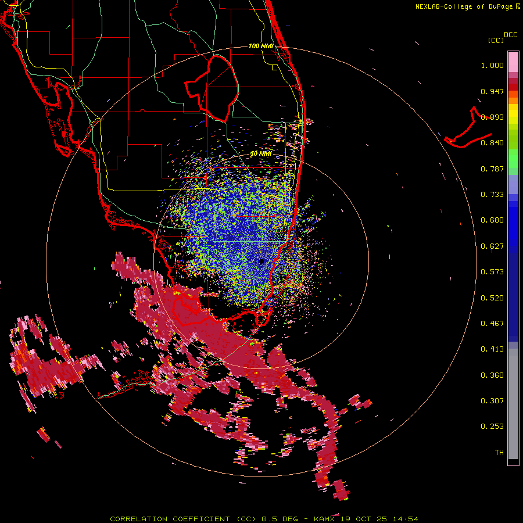523x523 pixels.
Task: Click the 0.787 scale label
Action: pos(492,169)
